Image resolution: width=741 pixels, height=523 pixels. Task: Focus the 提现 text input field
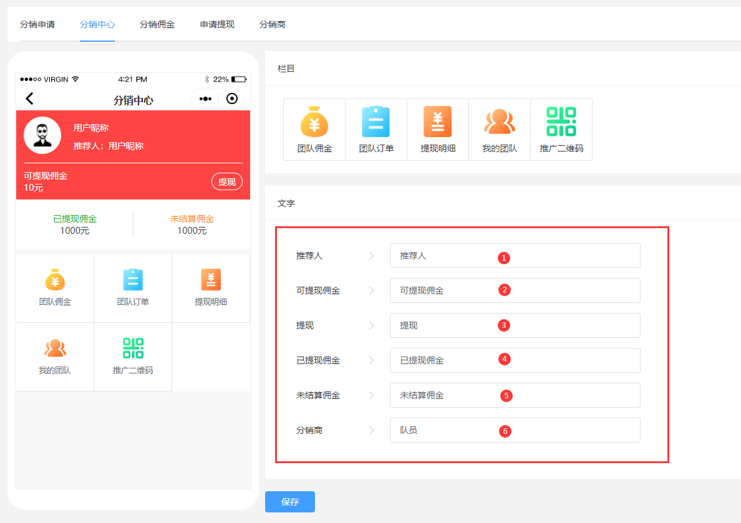(515, 325)
